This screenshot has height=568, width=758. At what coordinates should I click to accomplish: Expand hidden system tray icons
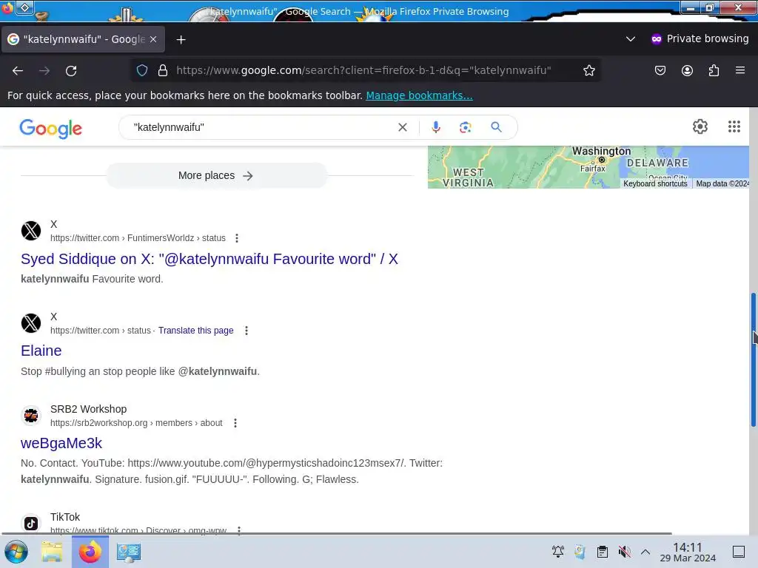pos(645,552)
